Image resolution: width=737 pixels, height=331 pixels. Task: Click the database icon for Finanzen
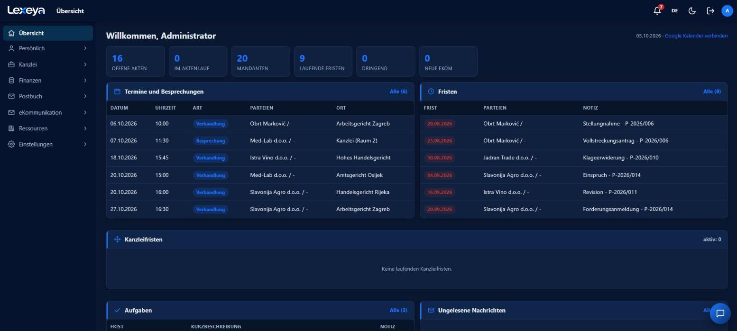pos(12,81)
